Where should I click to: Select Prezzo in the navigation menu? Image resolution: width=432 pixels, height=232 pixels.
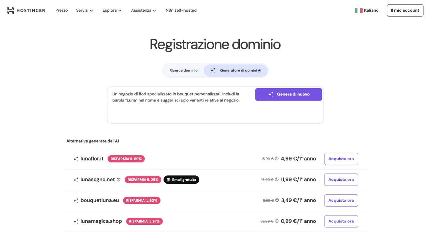coord(61,10)
